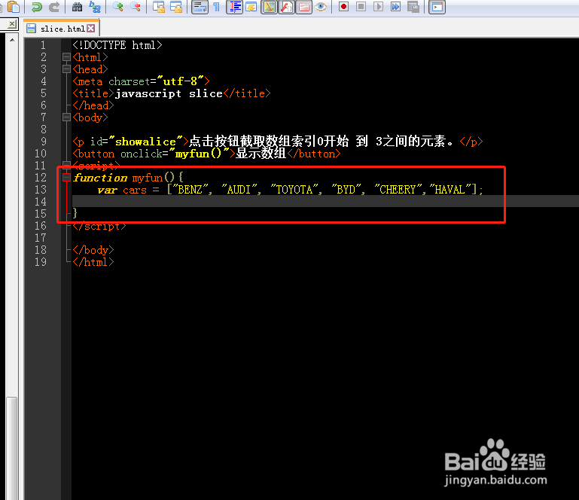Click the "BYD" string in the array
Viewport: 579px width, 500px height.
click(346, 190)
